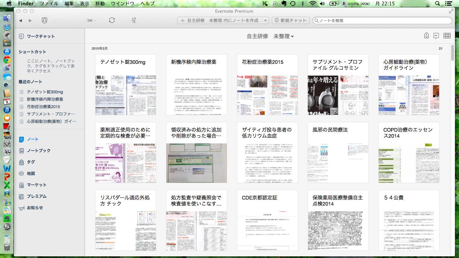The width and height of the screenshot is (459, 258).
Task: Open the ５４公費 note card
Action: [409, 220]
